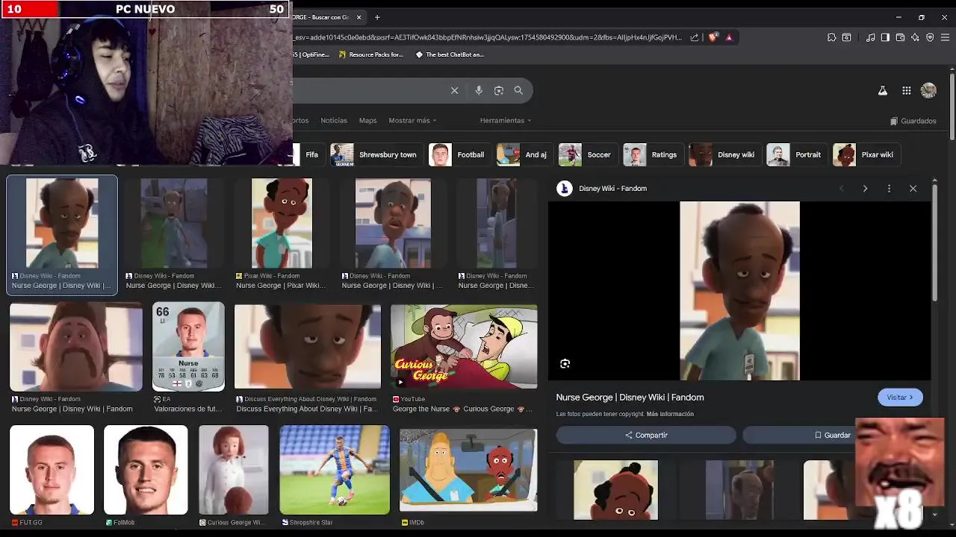This screenshot has width=956, height=537.
Task: Open the mustached man Disney Wiki thumbnail
Action: pos(76,347)
